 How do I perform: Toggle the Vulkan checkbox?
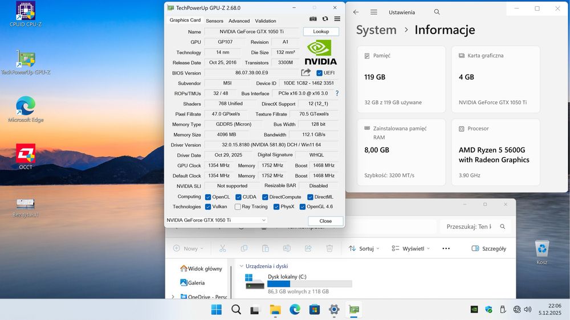tap(208, 207)
